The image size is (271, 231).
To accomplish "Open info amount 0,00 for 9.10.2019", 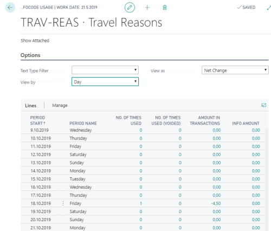I will click(256, 130).
